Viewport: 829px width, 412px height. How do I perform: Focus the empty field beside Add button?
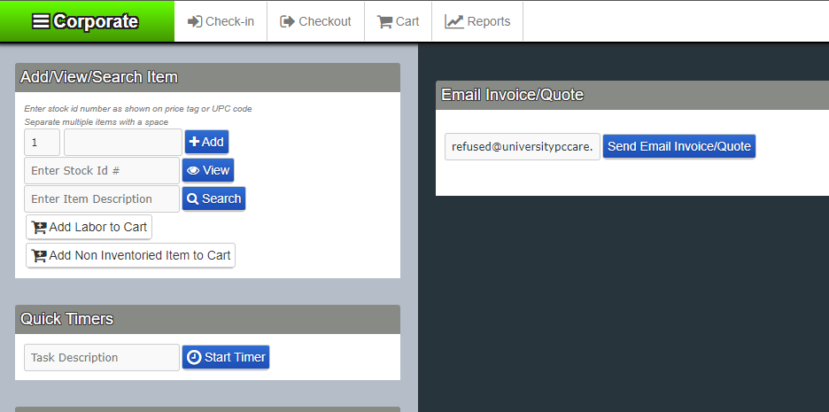[122, 142]
